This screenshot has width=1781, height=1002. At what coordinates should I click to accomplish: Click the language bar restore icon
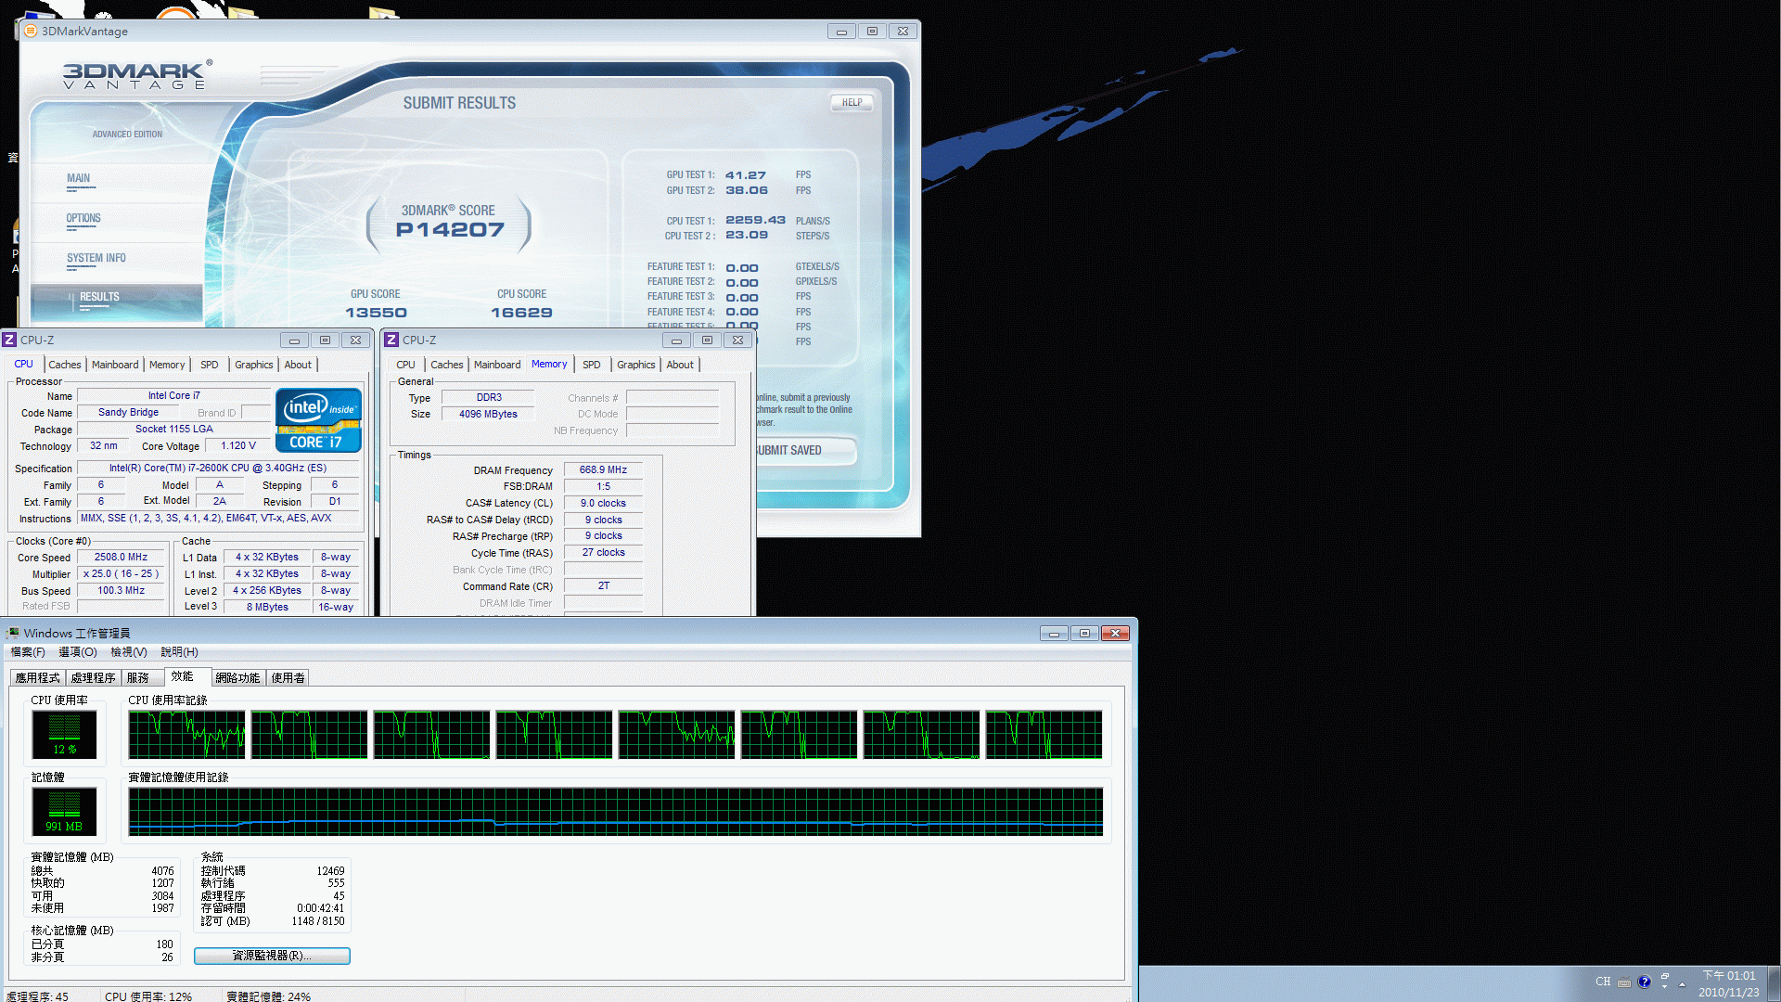pyautogui.click(x=1665, y=977)
